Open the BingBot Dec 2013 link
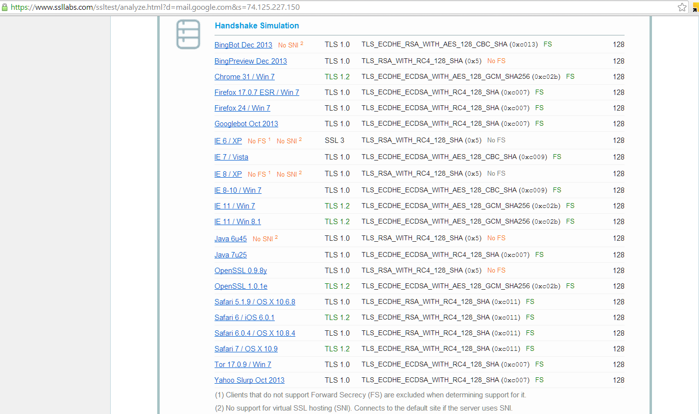Screen dimensions: 699x414 [x=243, y=45]
